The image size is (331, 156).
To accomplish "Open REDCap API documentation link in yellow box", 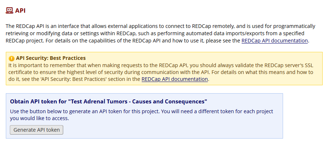I will [174, 79].
